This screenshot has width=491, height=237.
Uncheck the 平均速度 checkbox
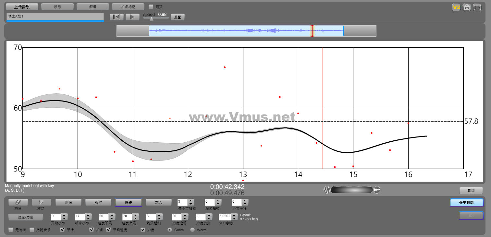point(109,230)
